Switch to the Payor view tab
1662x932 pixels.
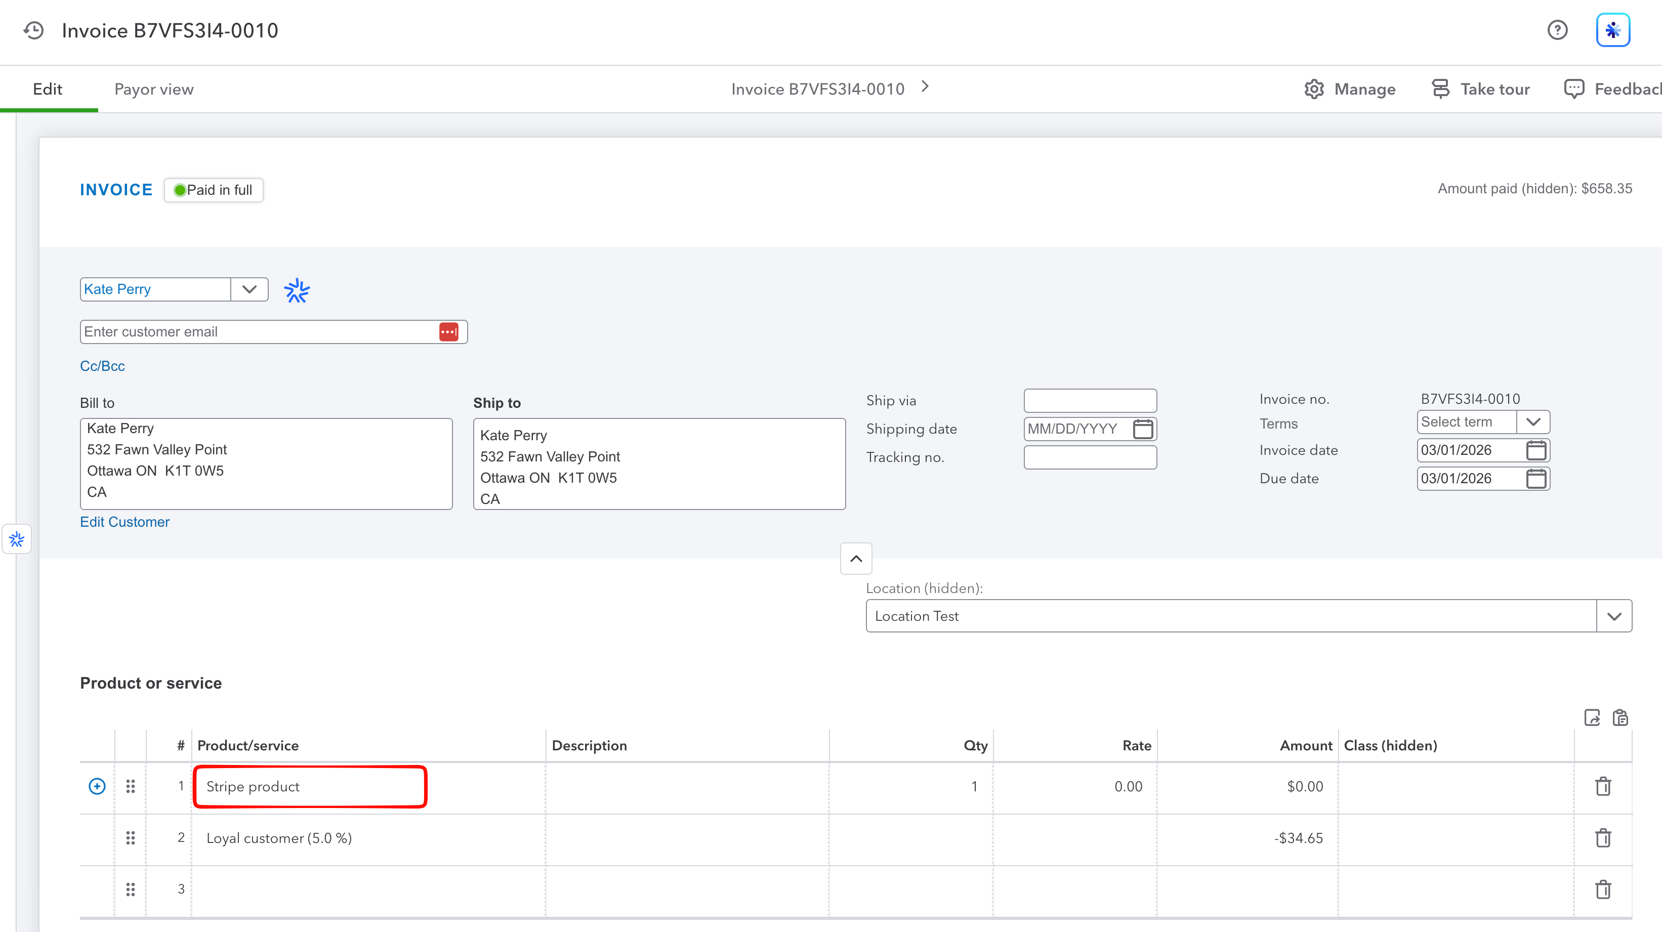coord(153,89)
